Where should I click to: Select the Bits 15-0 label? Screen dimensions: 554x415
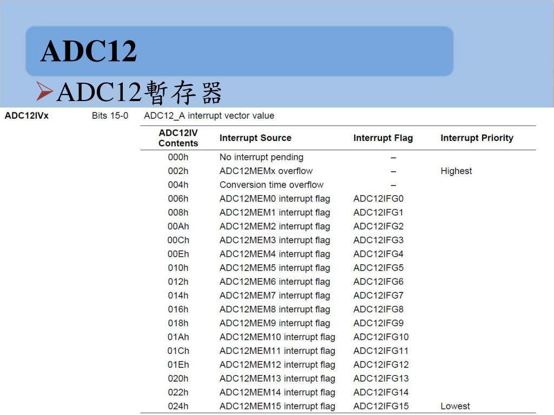pyautogui.click(x=110, y=116)
